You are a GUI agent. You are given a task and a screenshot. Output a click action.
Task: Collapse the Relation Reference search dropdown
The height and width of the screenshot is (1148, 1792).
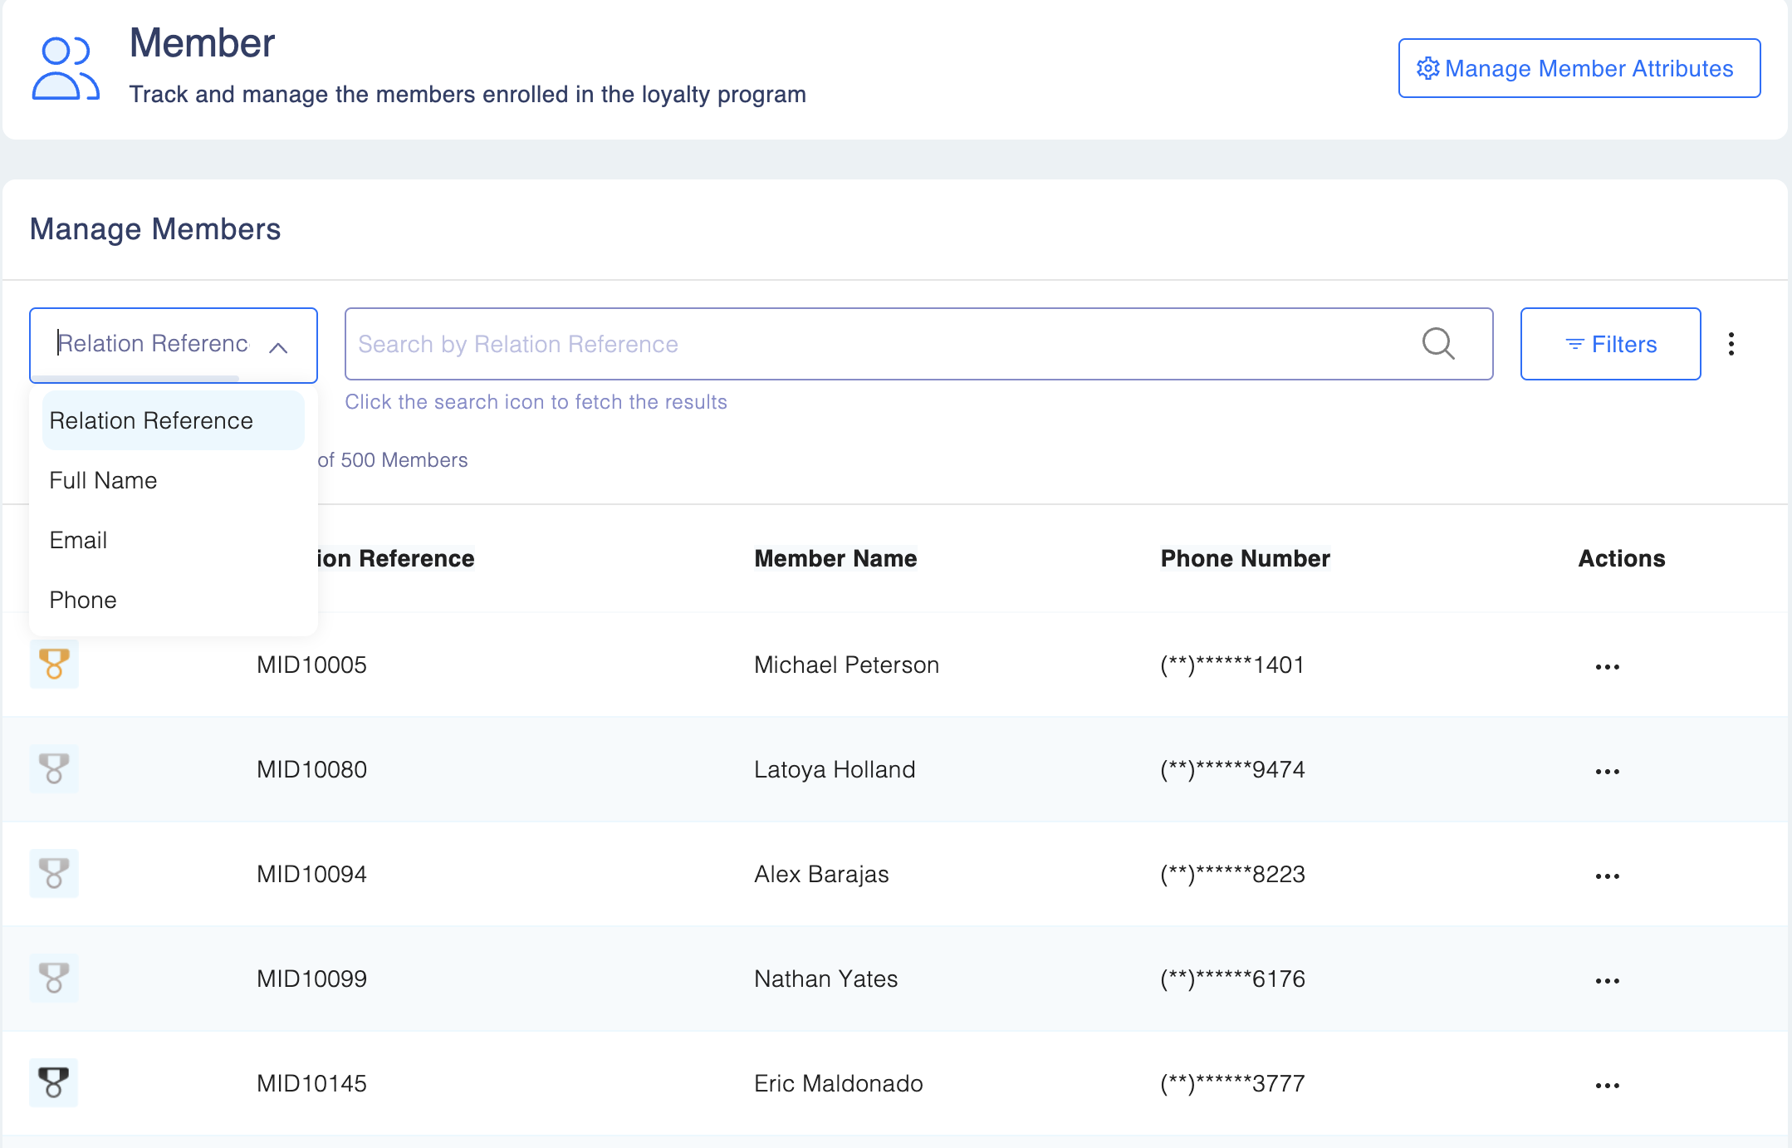click(278, 347)
